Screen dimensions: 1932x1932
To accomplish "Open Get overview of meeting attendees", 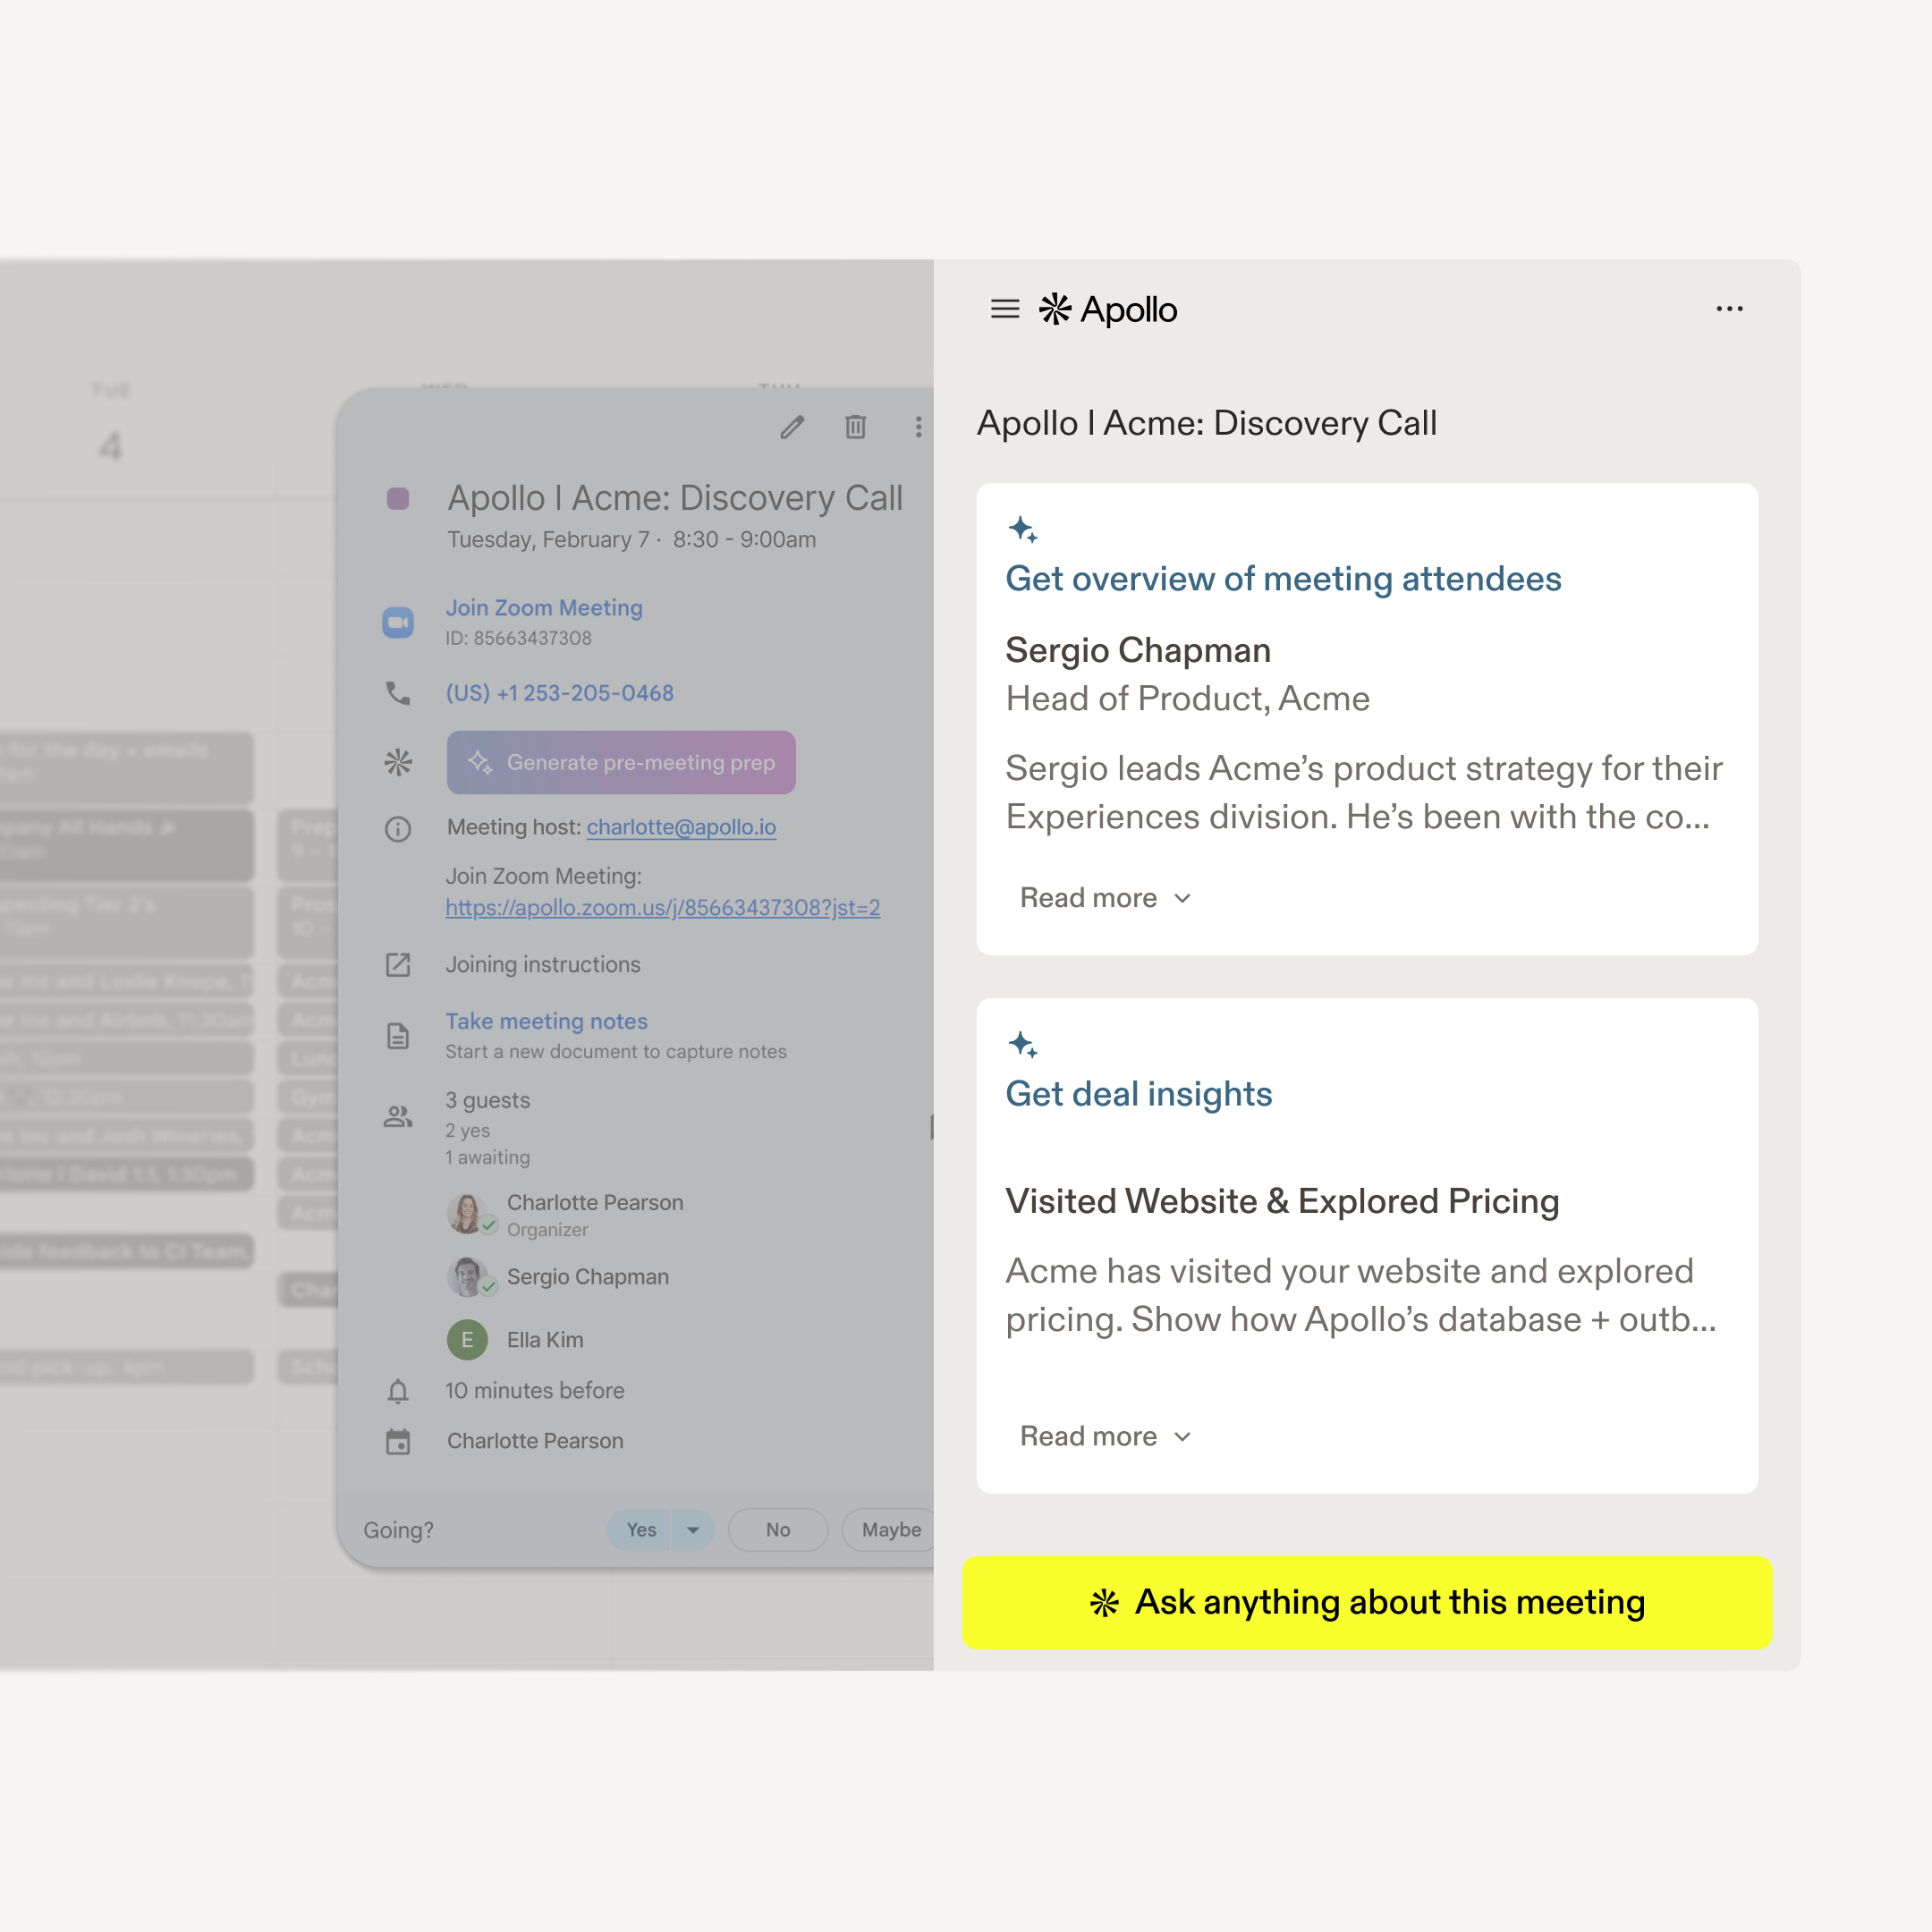I will [1282, 579].
